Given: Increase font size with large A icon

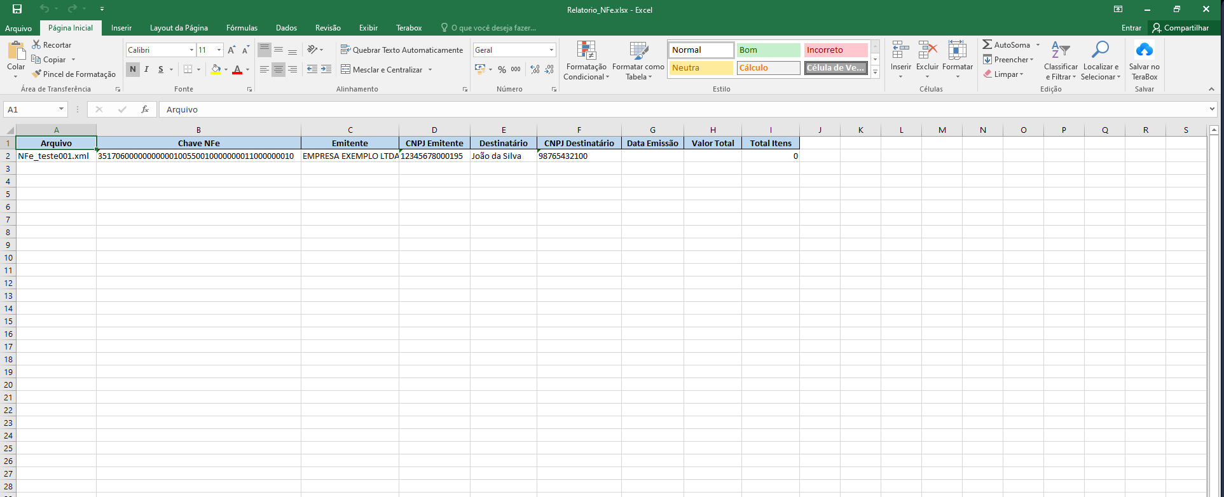Looking at the screenshot, I should [x=231, y=50].
